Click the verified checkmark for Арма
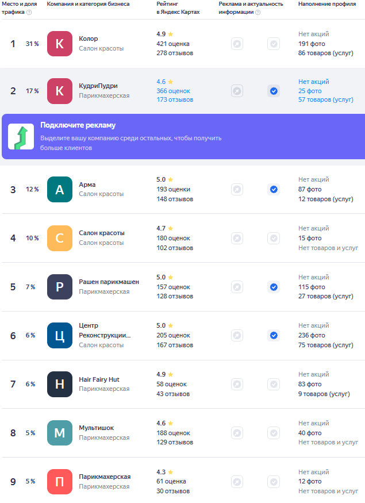This screenshot has height=503, width=365. [274, 189]
